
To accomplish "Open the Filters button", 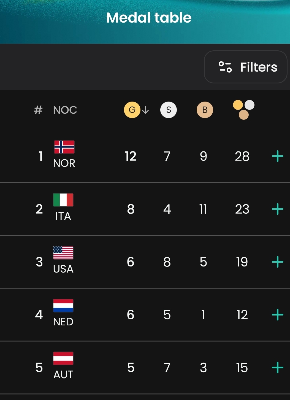I will tap(245, 67).
